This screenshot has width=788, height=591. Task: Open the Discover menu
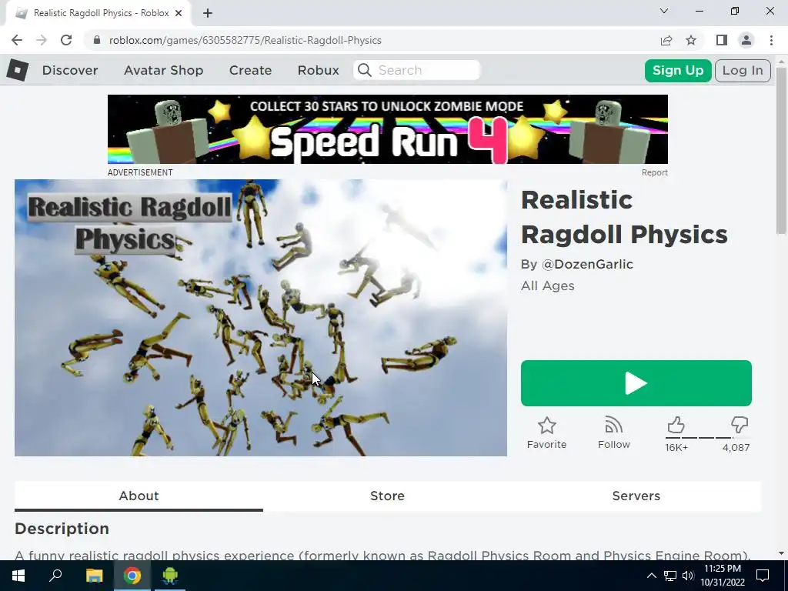click(70, 70)
